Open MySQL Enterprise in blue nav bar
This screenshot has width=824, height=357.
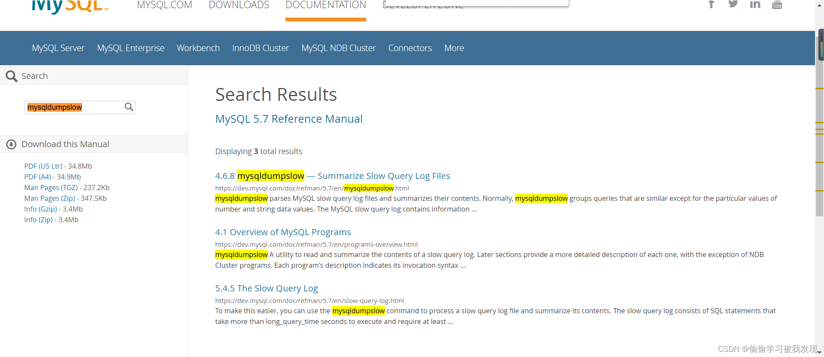(x=130, y=48)
